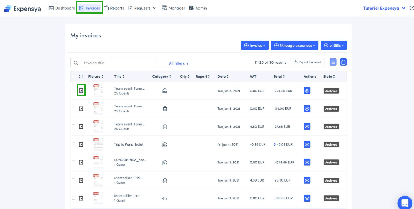Switch to calendar view icon
This screenshot has width=414, height=209.
point(343,62)
